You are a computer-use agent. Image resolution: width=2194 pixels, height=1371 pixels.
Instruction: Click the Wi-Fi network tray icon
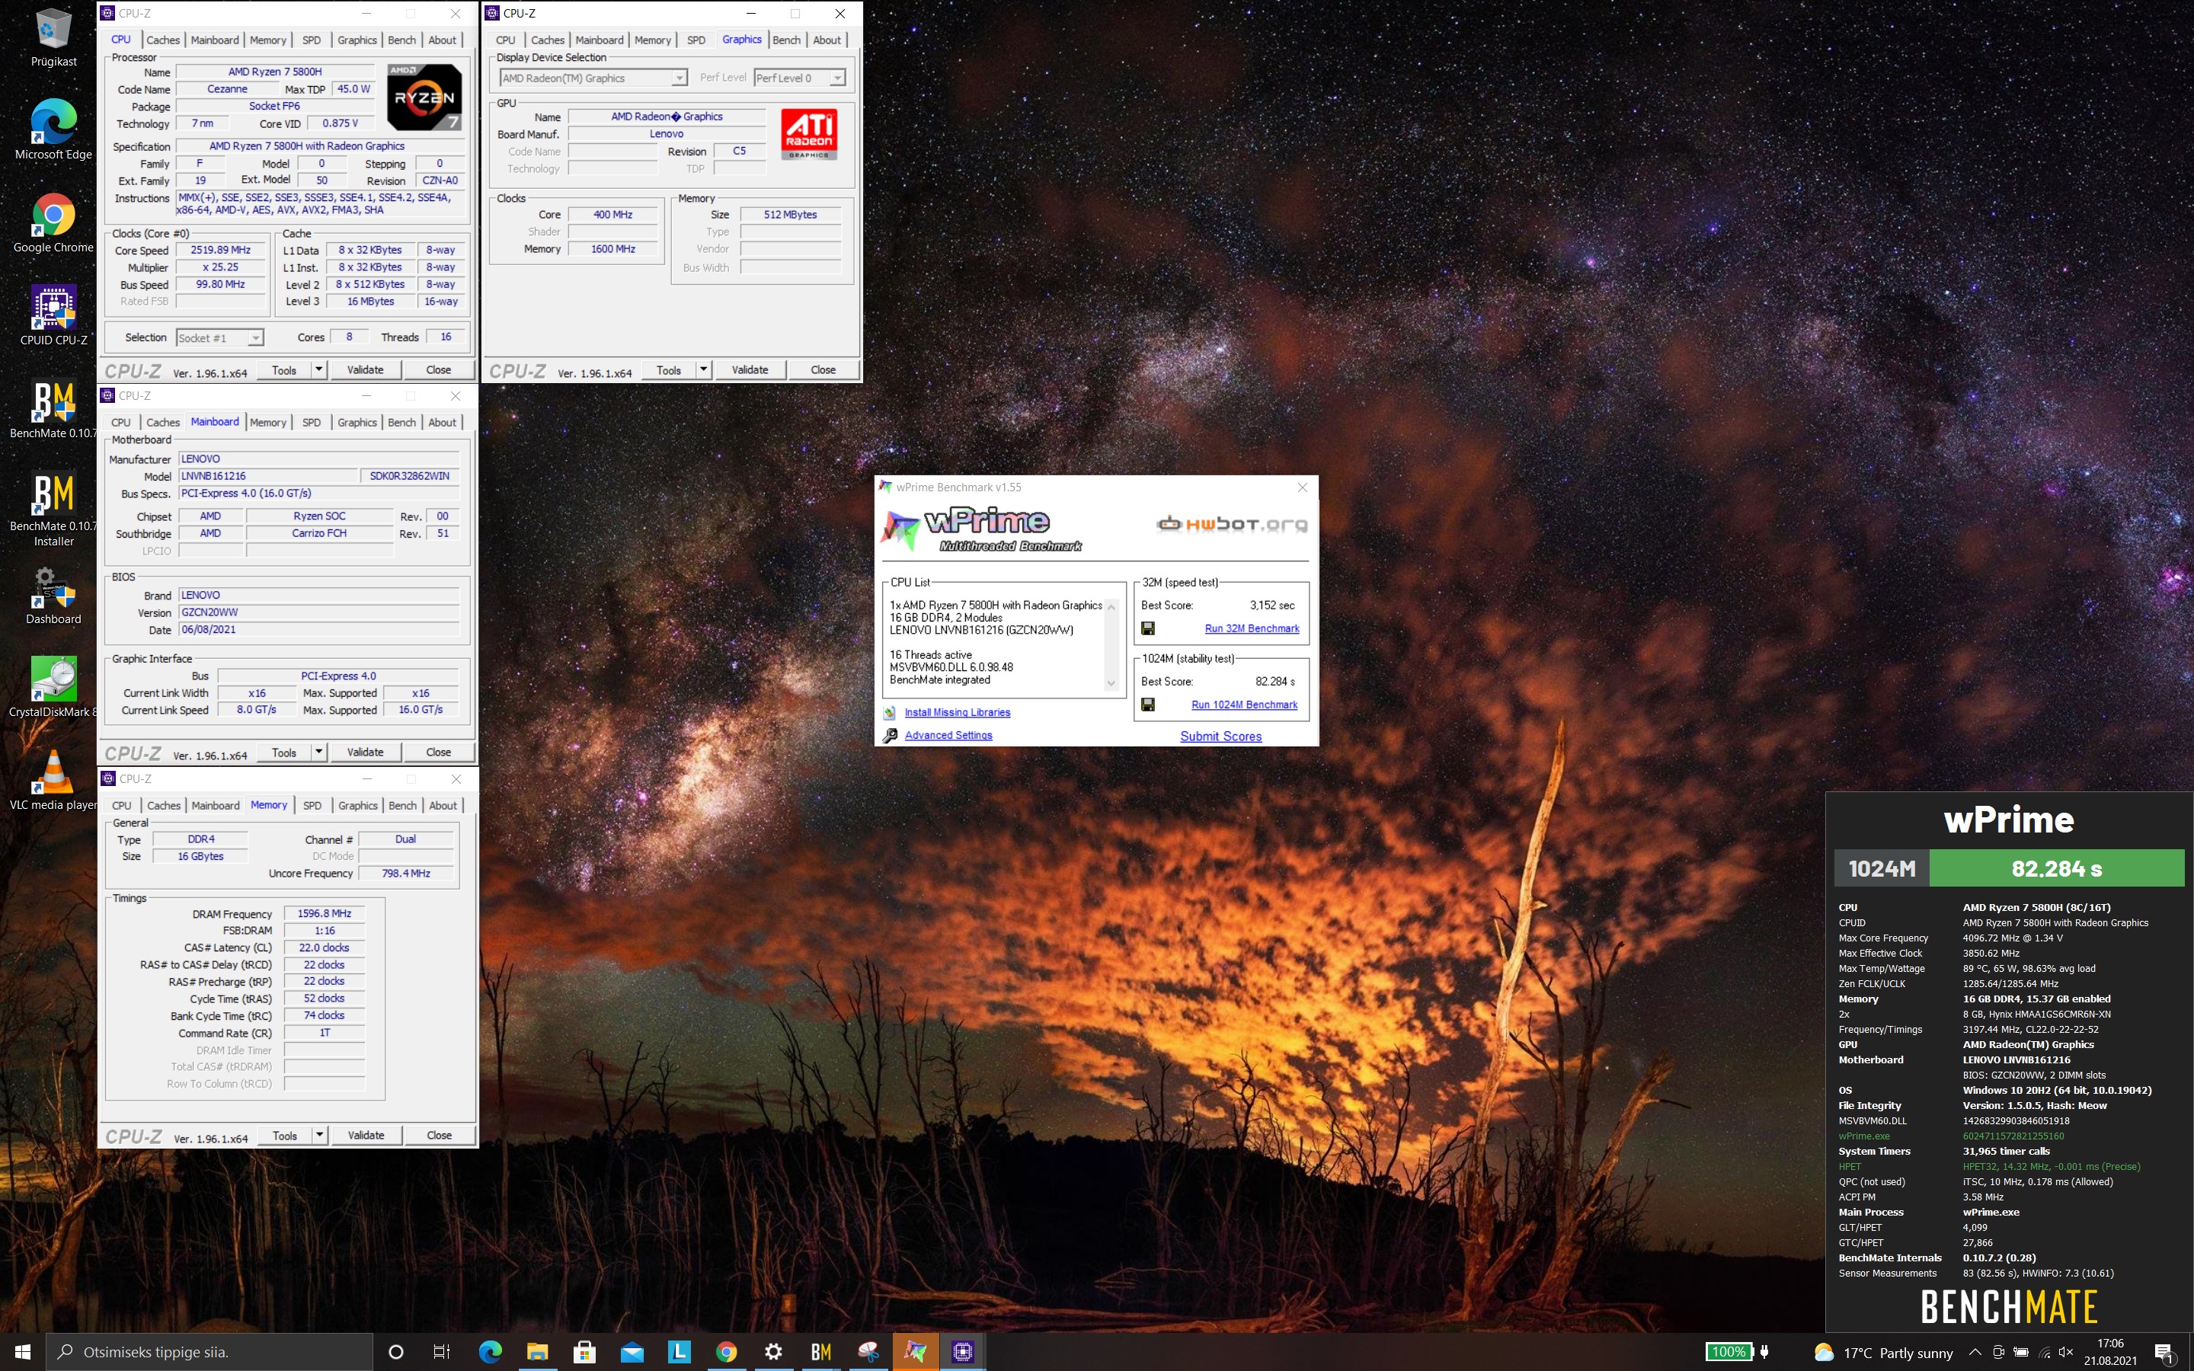point(2043,1352)
